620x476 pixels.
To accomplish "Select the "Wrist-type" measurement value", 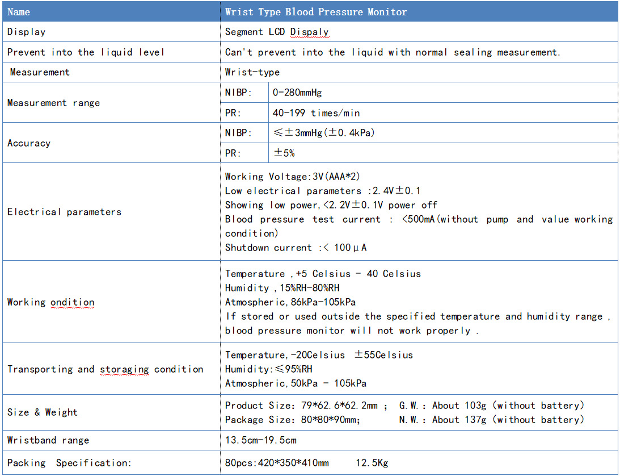I will (x=252, y=72).
